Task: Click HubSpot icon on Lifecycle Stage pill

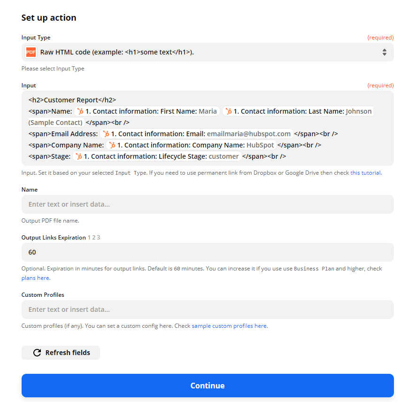Action: point(79,156)
